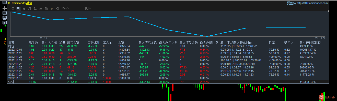Click the 次数 column header
The image size is (337, 101).
pos(63,43)
